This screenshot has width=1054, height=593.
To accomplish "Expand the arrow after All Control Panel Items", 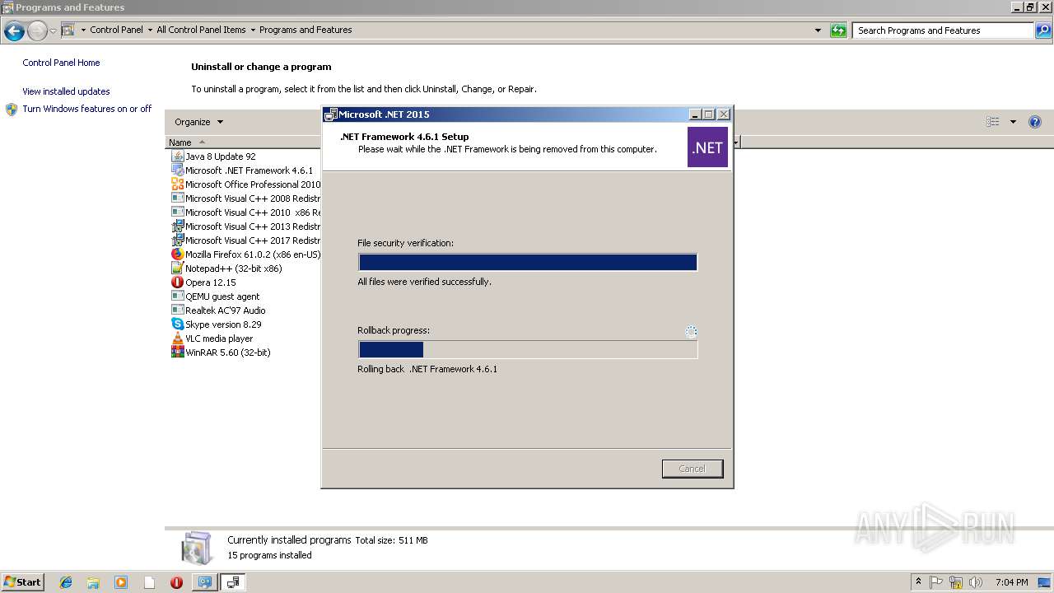I will pos(253,30).
